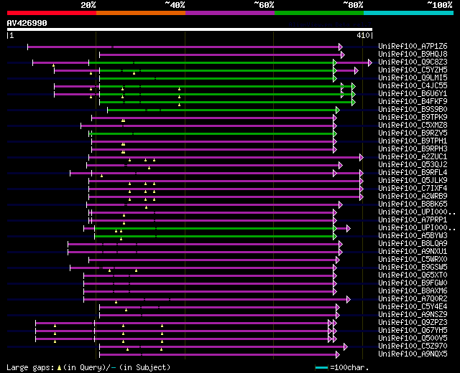The image size is (460, 373).
Task: Select the UniRef100_Q9C8Z3 subject label
Action: pos(413,62)
